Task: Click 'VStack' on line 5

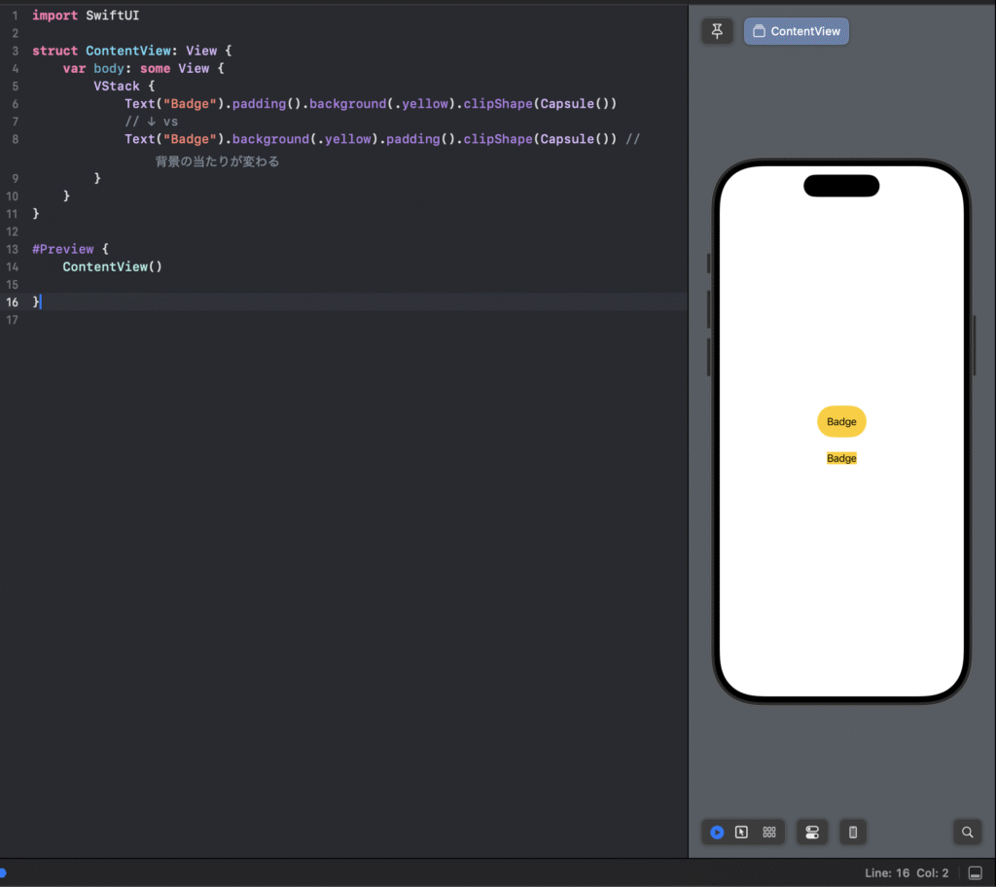Action: [x=117, y=86]
